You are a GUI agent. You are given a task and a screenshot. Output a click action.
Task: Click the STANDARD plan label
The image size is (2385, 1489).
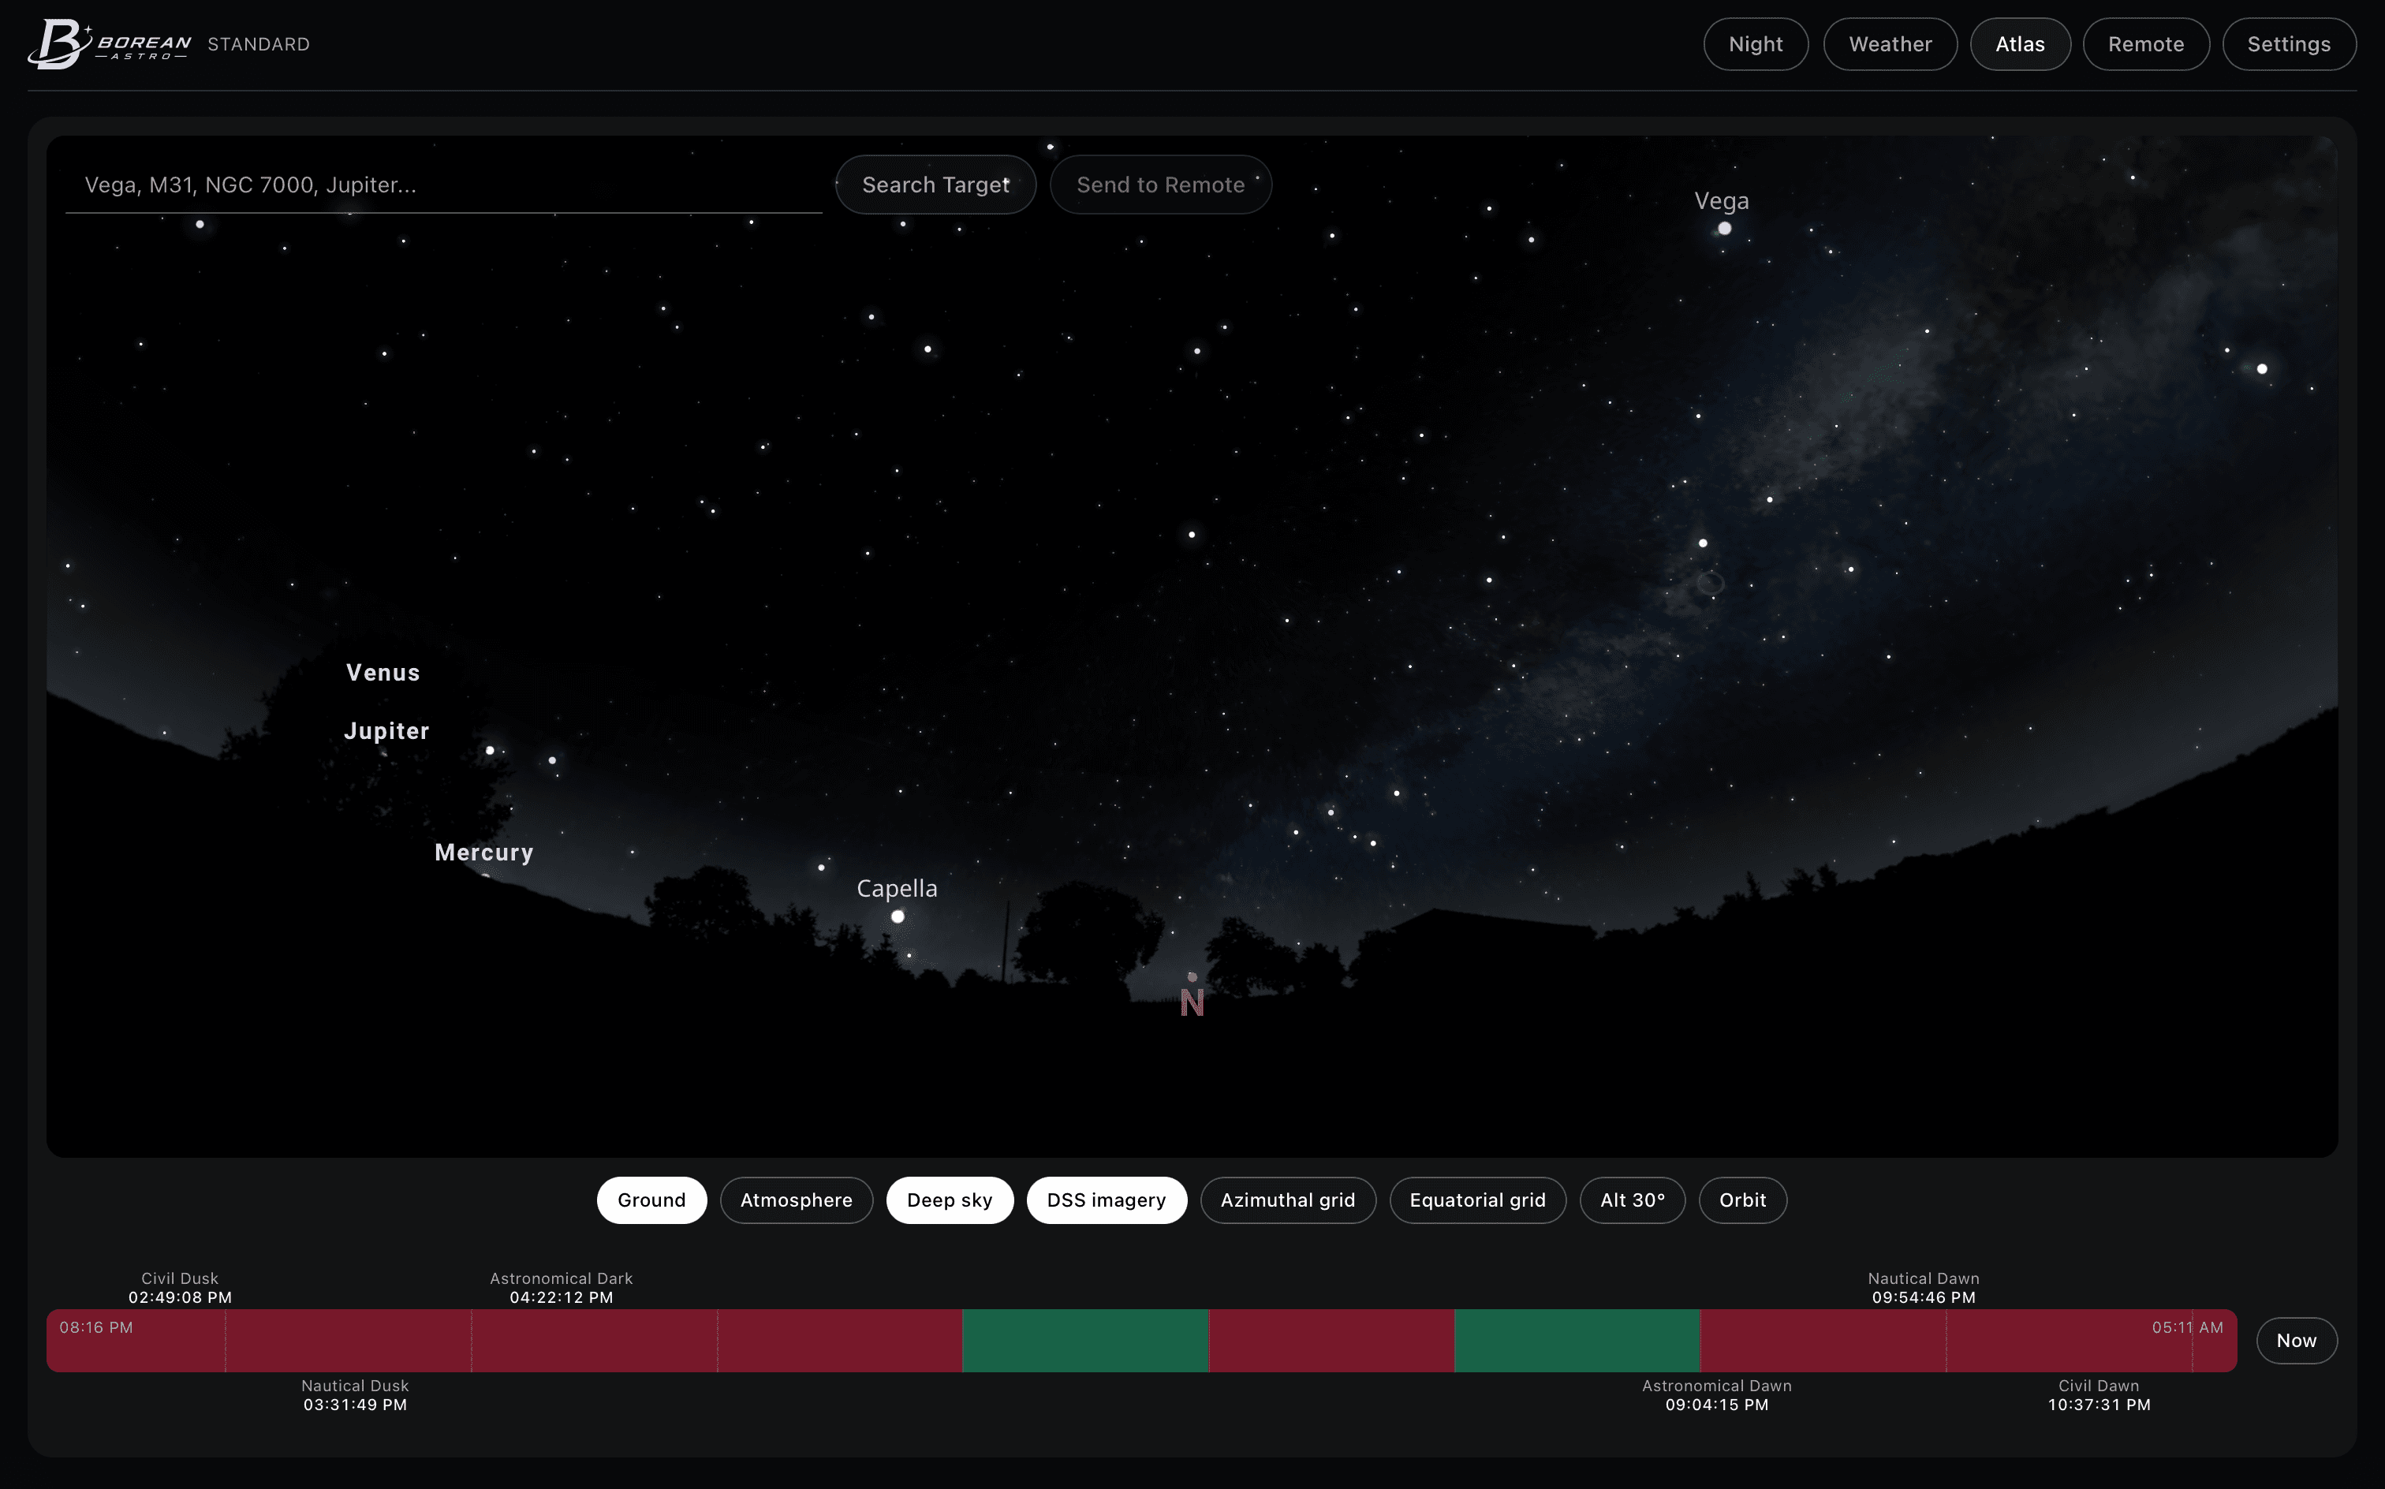pos(258,44)
